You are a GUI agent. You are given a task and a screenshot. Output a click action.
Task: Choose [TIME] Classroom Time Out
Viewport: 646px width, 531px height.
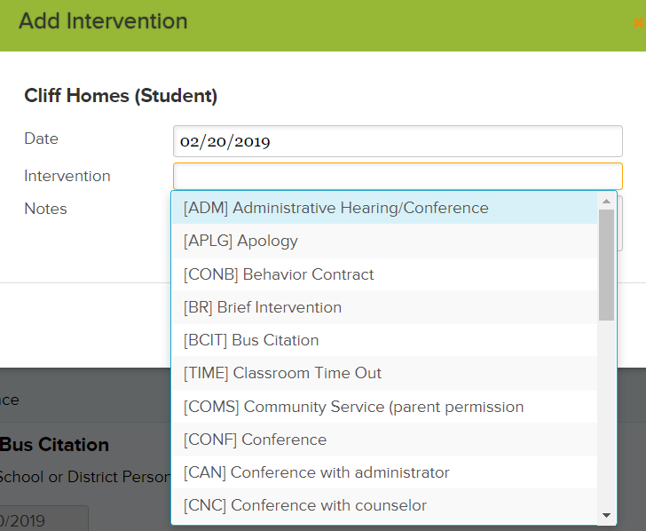[x=384, y=373]
